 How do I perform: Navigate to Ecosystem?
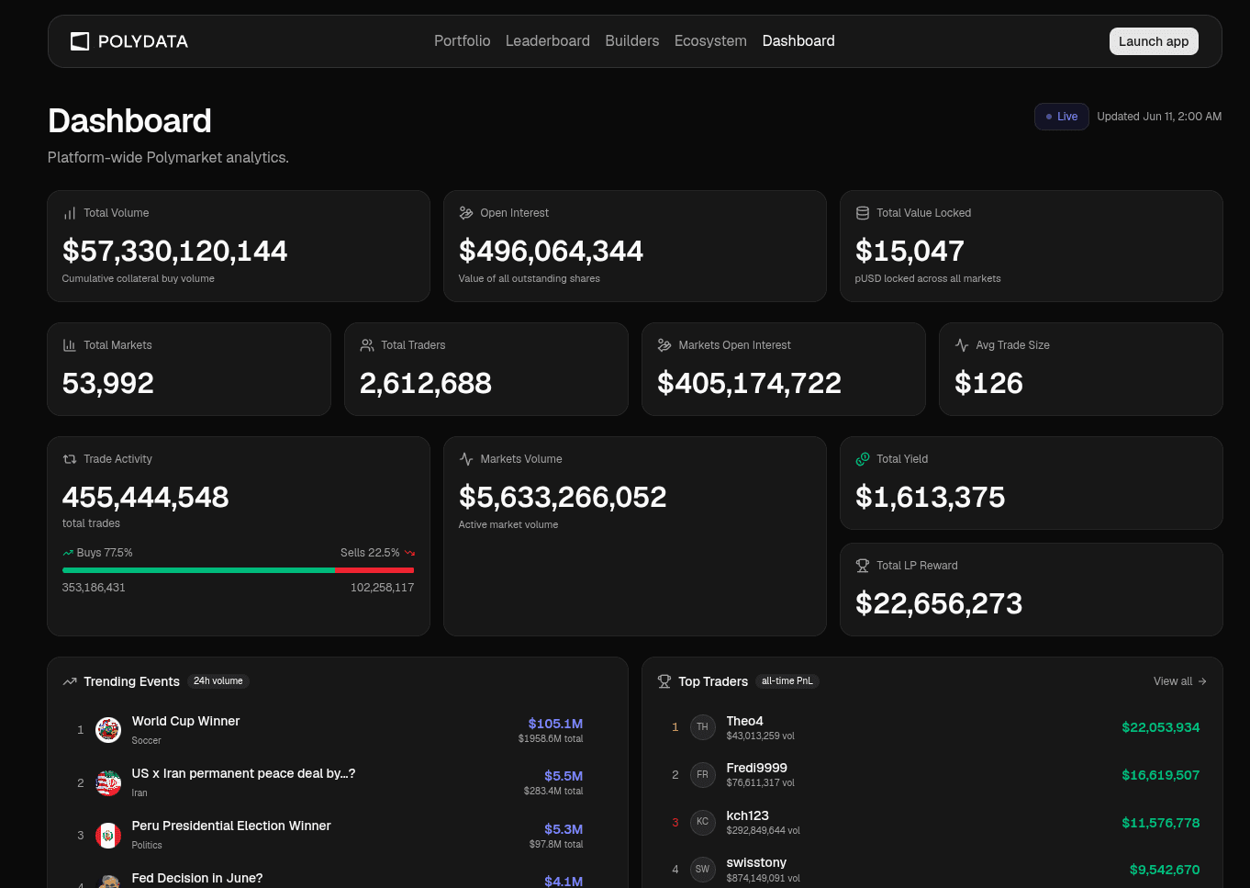click(x=710, y=41)
